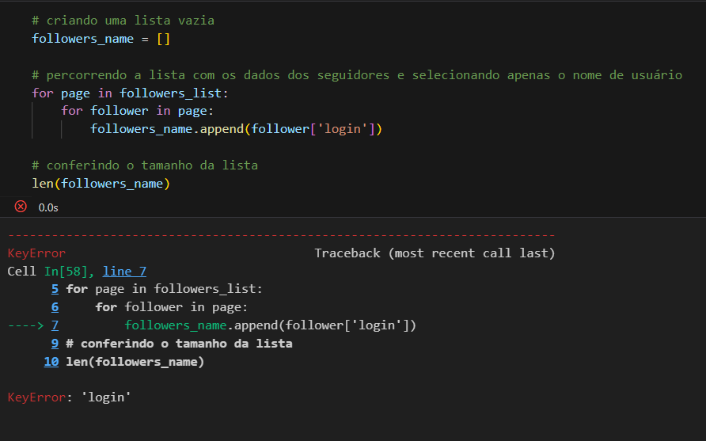Click "for follower in page:" in the editor
Image resolution: width=706 pixels, height=441 pixels.
[138, 111]
